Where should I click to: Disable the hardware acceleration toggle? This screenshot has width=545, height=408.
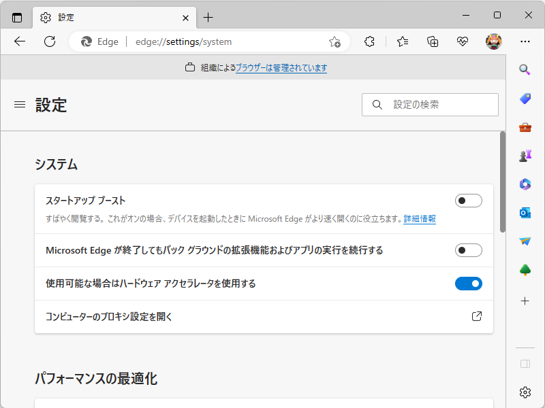(468, 283)
